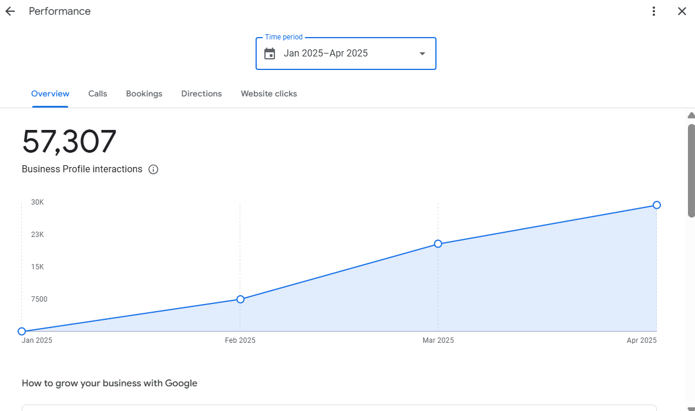Select the Overview tab
The image size is (695, 411).
click(x=50, y=93)
